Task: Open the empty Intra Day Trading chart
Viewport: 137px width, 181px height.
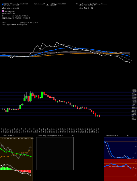Action: [55, 154]
